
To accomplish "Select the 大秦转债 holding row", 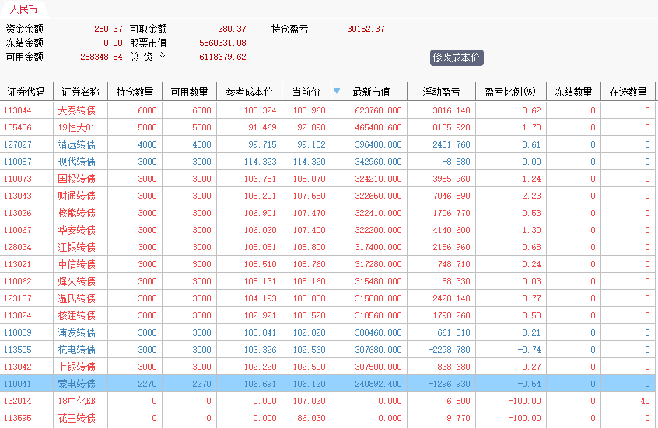I will click(76, 110).
